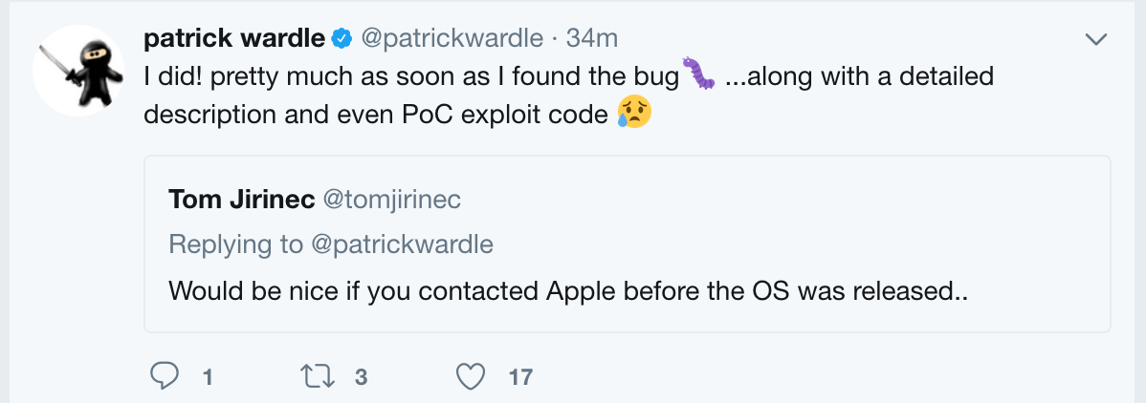Click the purple bug emoji
The height and width of the screenshot is (403, 1146).
coord(697,74)
